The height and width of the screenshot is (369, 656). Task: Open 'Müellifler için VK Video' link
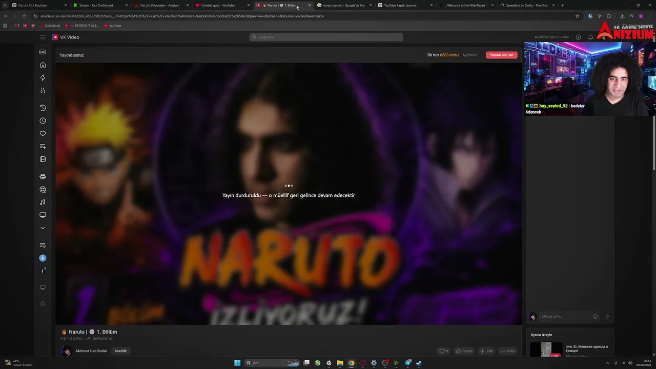click(x=551, y=37)
